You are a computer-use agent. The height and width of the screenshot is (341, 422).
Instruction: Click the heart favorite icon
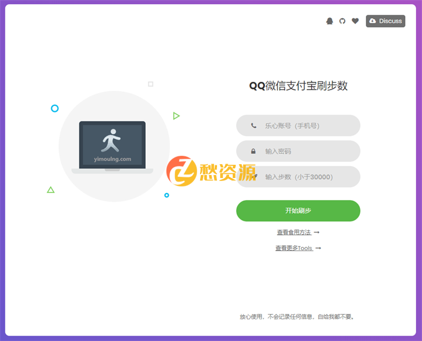coord(355,21)
